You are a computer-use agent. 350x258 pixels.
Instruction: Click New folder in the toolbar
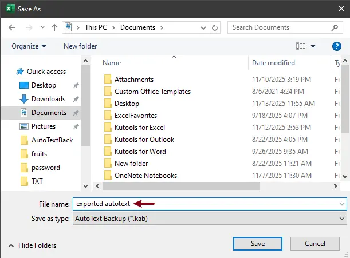pyautogui.click(x=80, y=46)
